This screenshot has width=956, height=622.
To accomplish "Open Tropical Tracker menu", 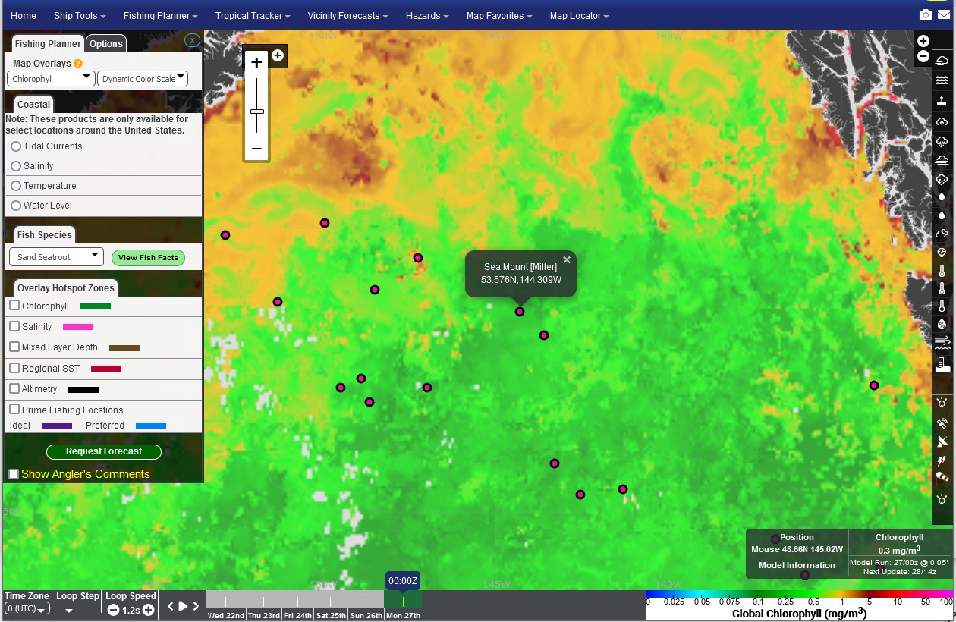I will [x=253, y=16].
